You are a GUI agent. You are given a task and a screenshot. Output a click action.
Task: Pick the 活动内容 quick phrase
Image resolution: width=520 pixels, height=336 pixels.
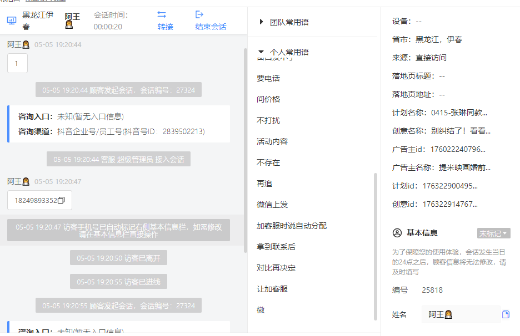point(272,141)
